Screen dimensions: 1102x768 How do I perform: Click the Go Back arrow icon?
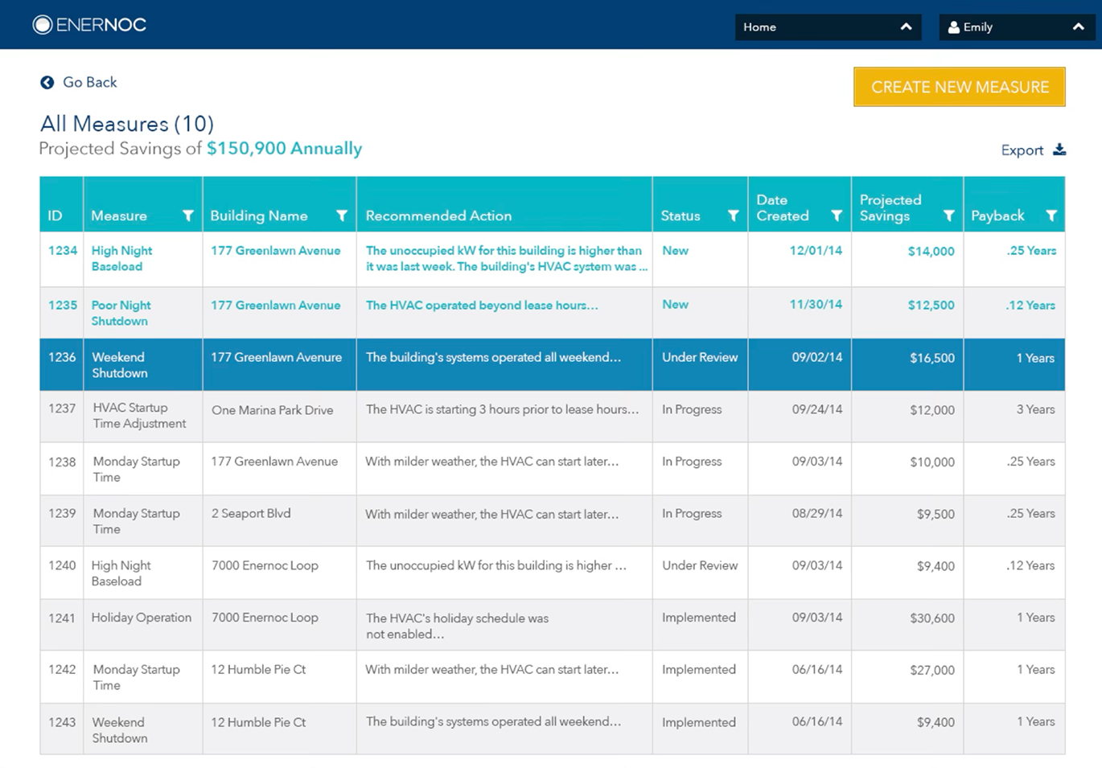47,82
